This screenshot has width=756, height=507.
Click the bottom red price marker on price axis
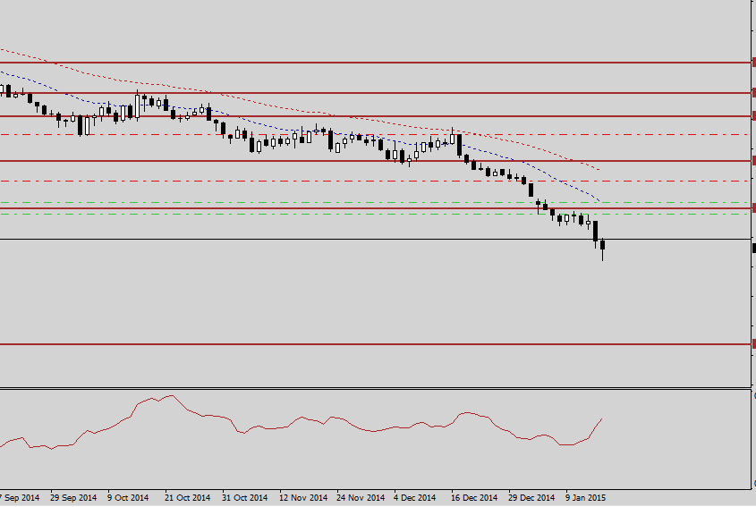(753, 343)
